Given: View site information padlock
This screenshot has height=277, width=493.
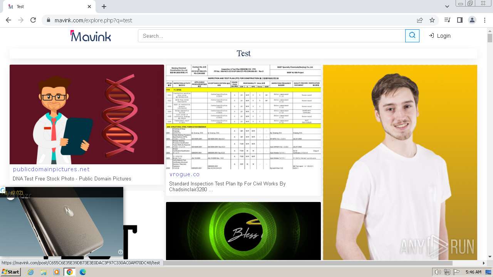Looking at the screenshot, I should coord(49,20).
